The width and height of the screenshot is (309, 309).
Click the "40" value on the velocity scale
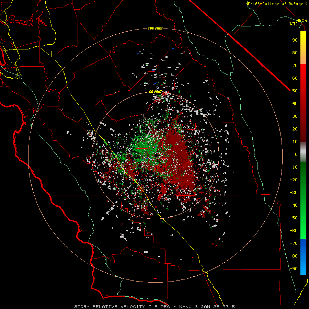click(x=295, y=103)
